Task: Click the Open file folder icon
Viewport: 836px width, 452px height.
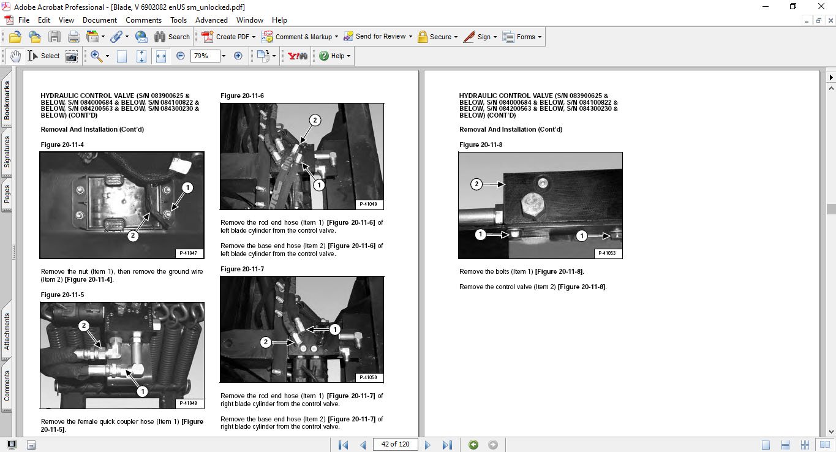Action: (x=15, y=37)
